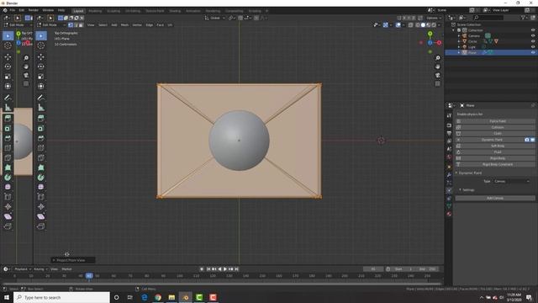538x303 pixels.
Task: Select the Transform tool in the main viewport toolbar
Action: click(41, 86)
